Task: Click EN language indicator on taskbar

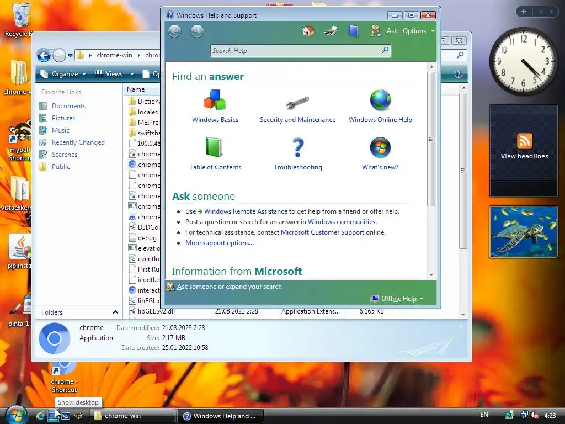Action: (484, 415)
